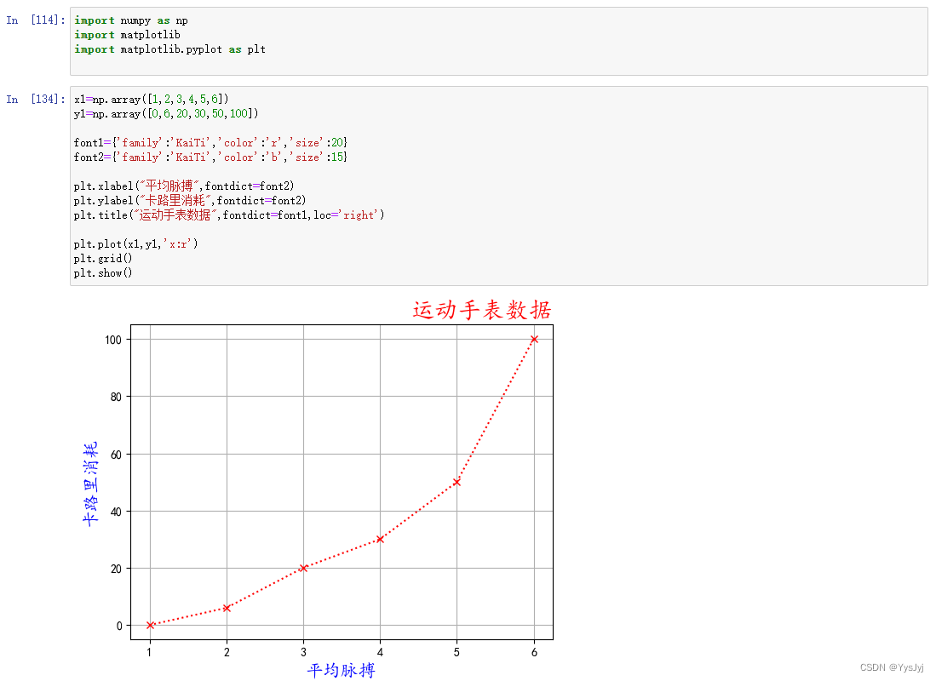Click the 'import matplotlib.pyplot as plt' line
Viewport: 936px width, 681px height.
click(169, 49)
